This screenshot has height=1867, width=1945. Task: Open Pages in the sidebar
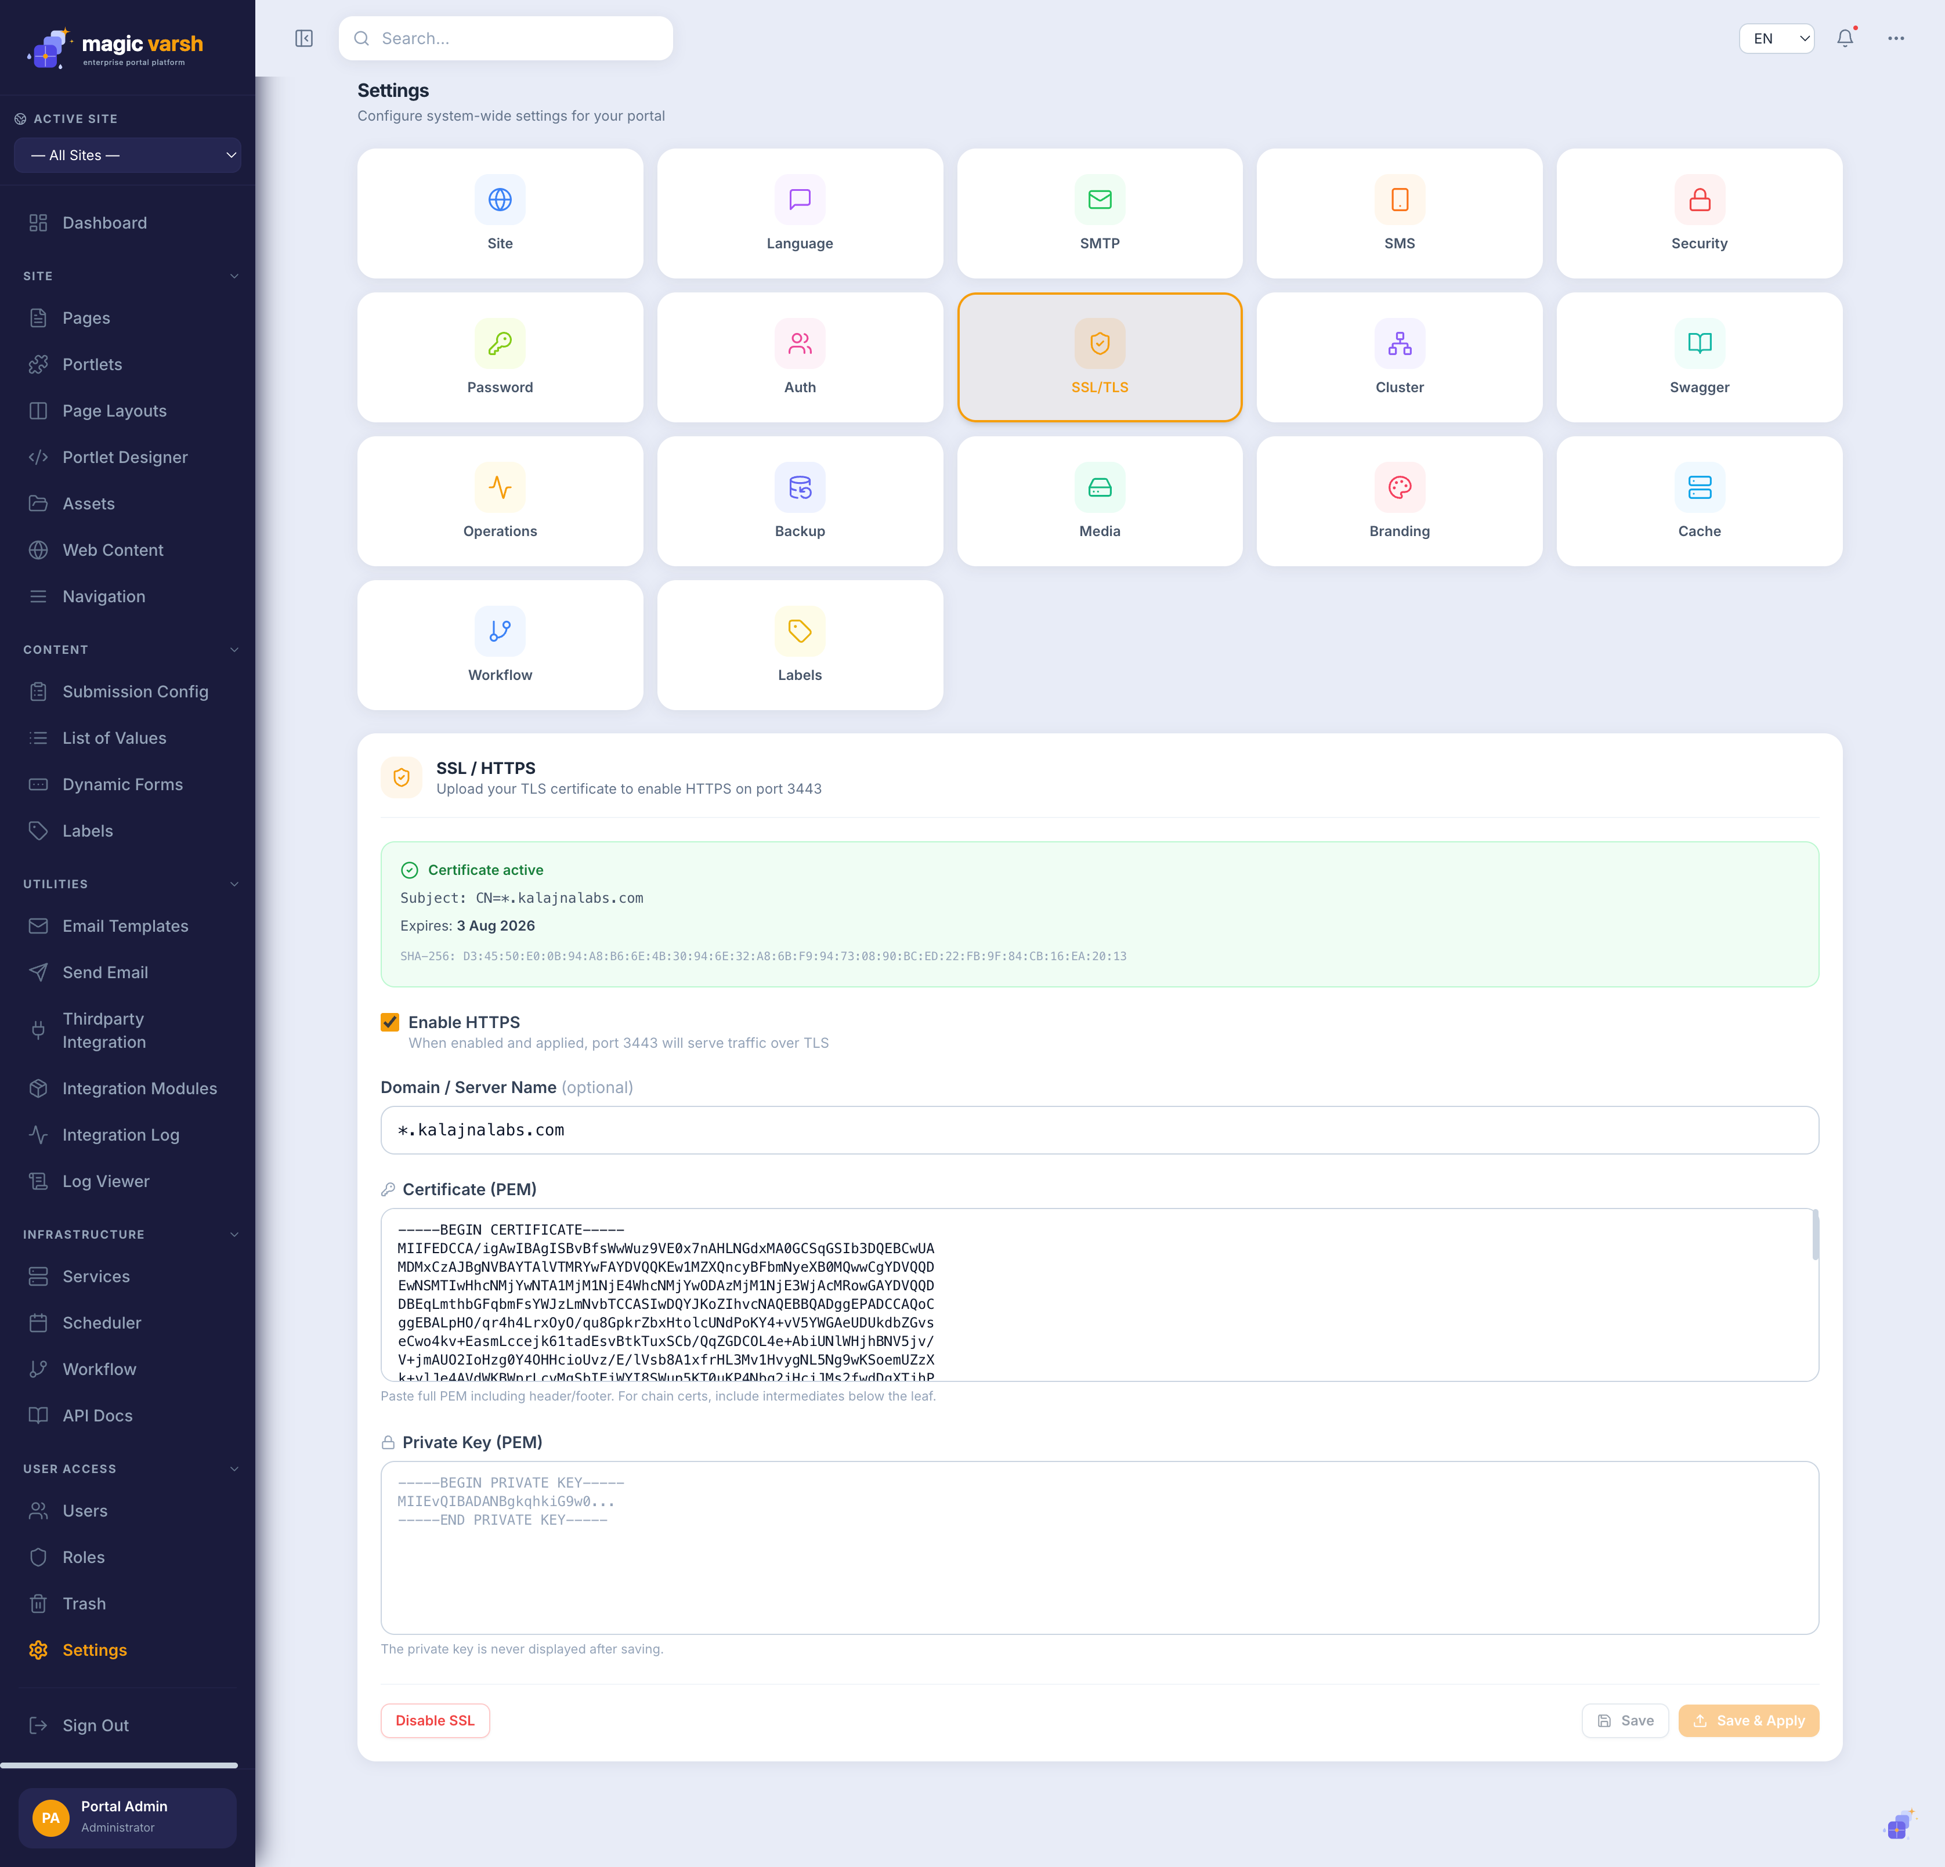[127, 317]
